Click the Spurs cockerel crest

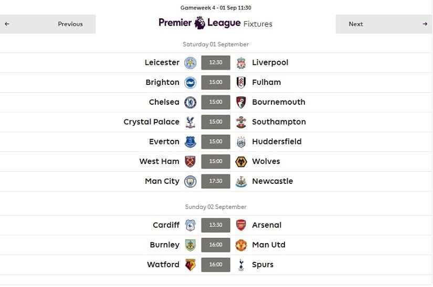point(241,264)
